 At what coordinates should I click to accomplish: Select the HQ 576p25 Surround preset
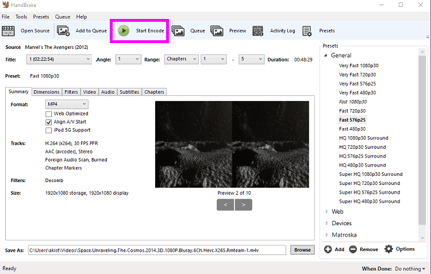[362, 156]
